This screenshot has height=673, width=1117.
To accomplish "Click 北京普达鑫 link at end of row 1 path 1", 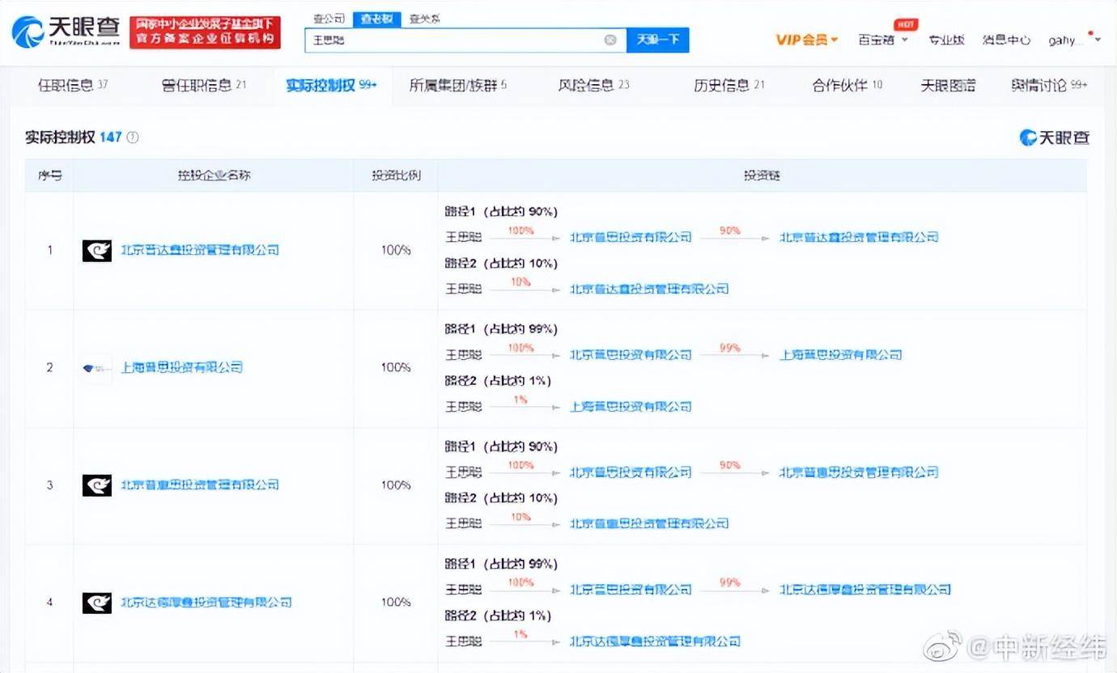I will pos(859,238).
